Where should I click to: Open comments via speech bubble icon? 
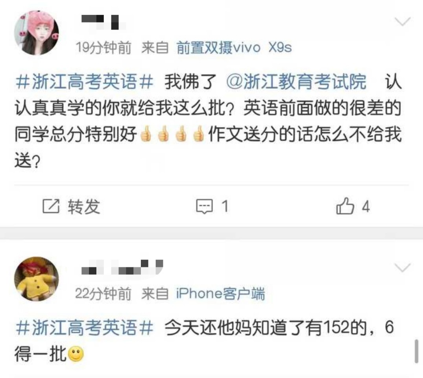(x=204, y=207)
